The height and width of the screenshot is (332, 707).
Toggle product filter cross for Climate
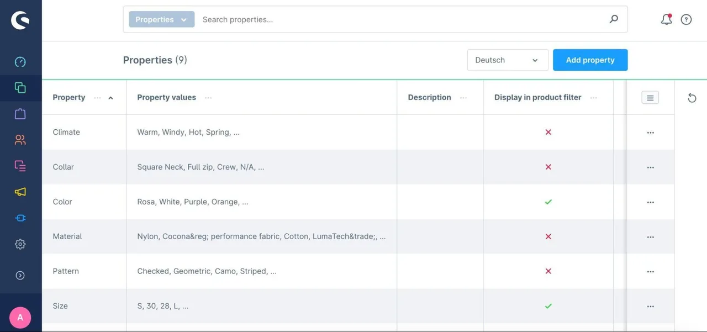coord(548,132)
